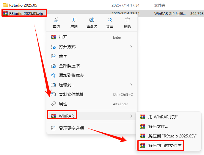Click the star icon for 添加到收藏夹
Screen dimensions: 204x155
(53, 75)
